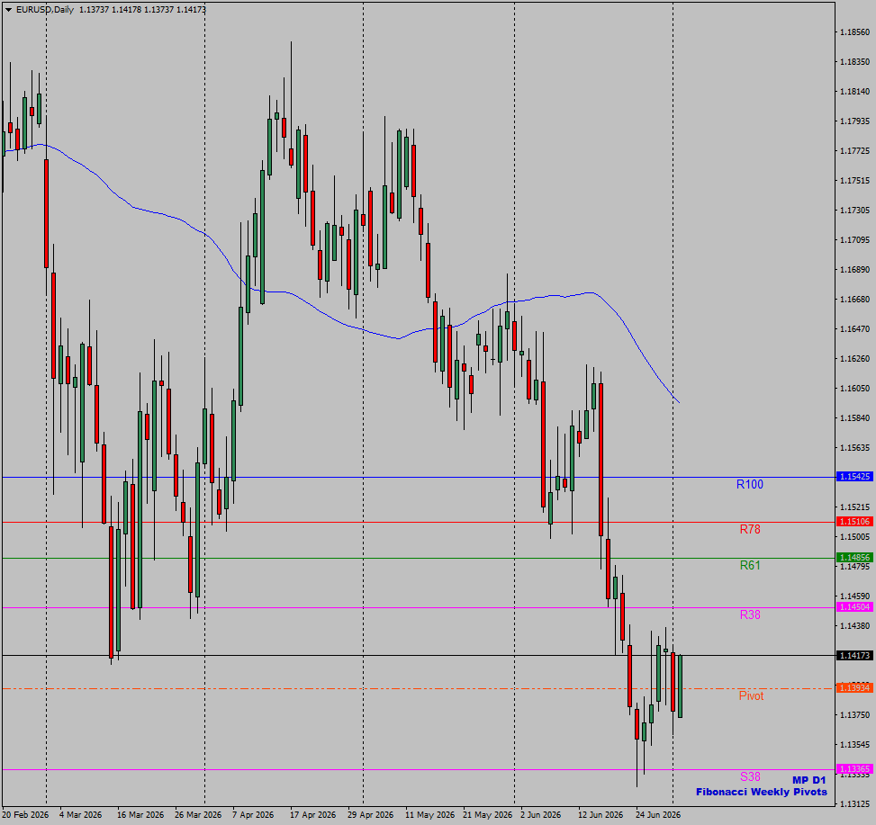
Task: Click the 1.18560 price scale value
Action: [x=854, y=32]
